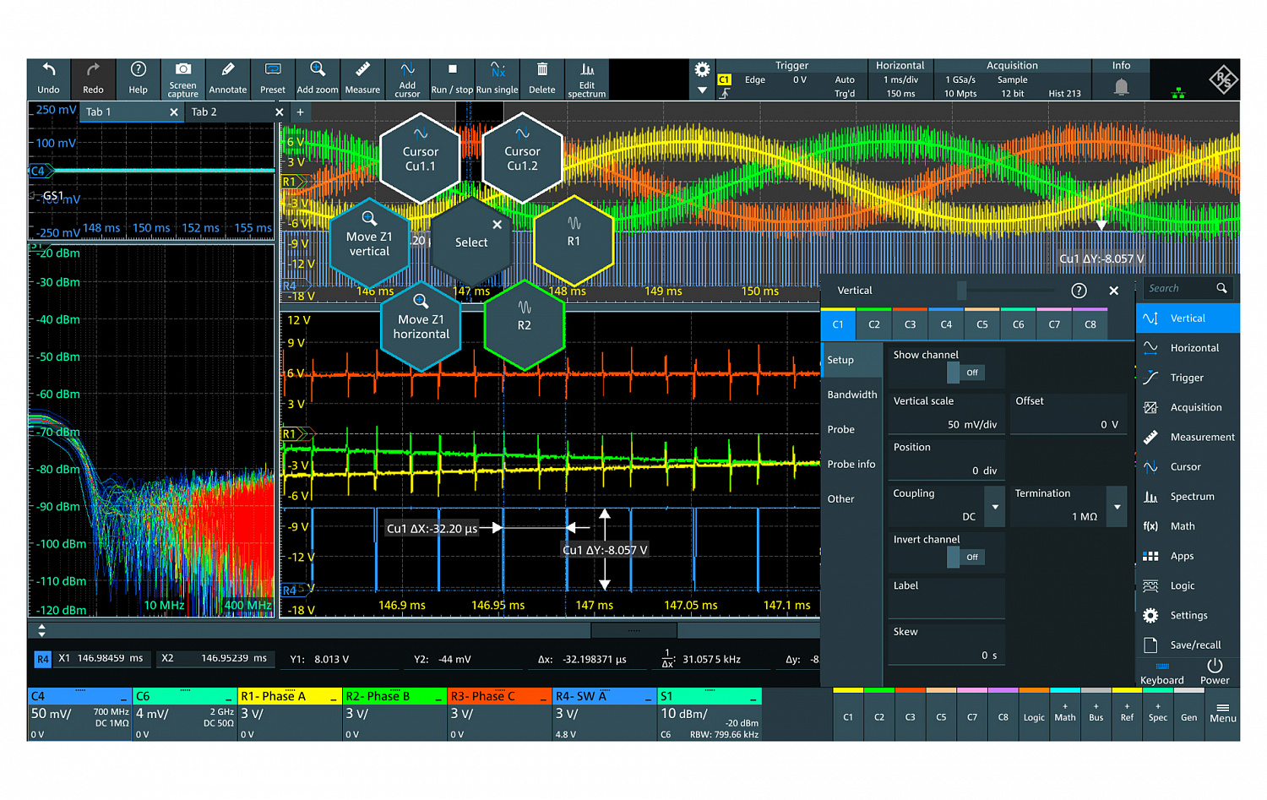Click the Delete toolbar icon
The image size is (1267, 800).
[541, 79]
